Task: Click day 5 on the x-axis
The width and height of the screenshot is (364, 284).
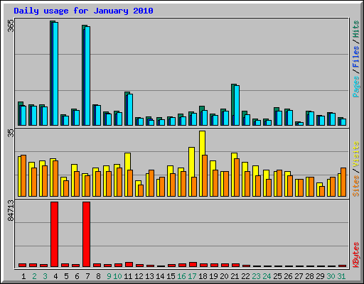Action: 66,276
